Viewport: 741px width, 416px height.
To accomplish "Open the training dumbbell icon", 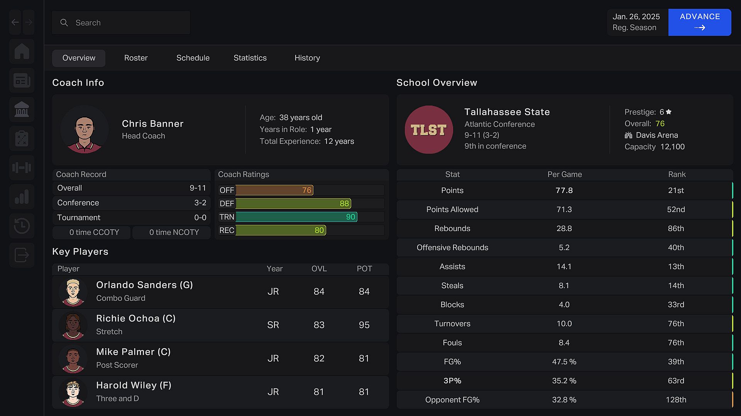I will coord(22,168).
